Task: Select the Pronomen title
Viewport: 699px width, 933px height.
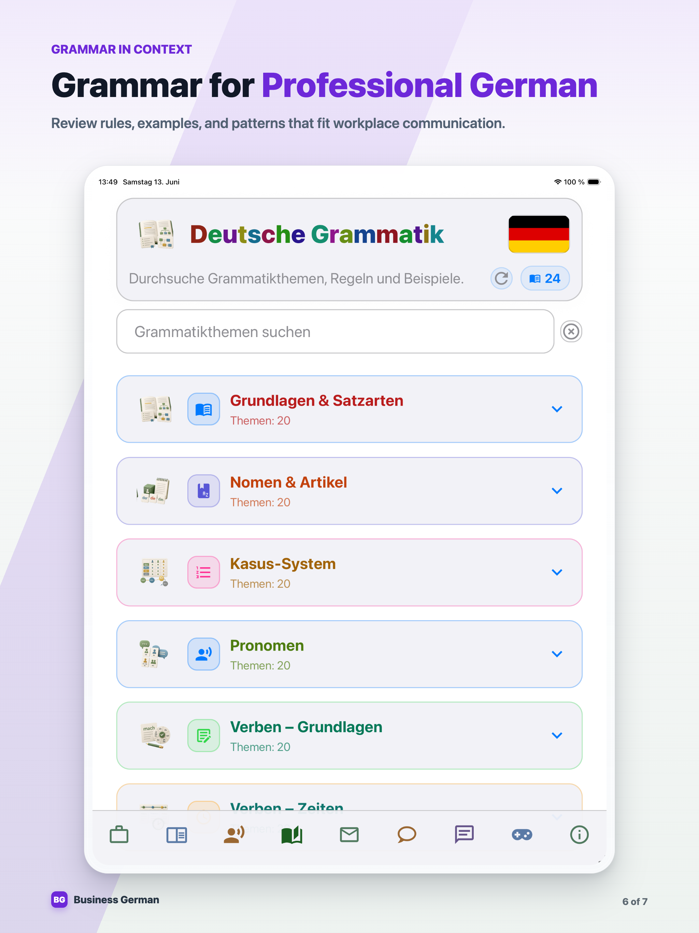Action: click(267, 646)
